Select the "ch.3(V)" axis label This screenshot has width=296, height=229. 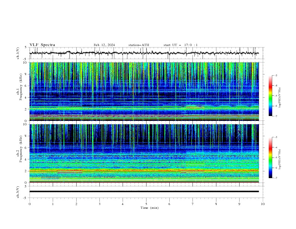coord(18,192)
